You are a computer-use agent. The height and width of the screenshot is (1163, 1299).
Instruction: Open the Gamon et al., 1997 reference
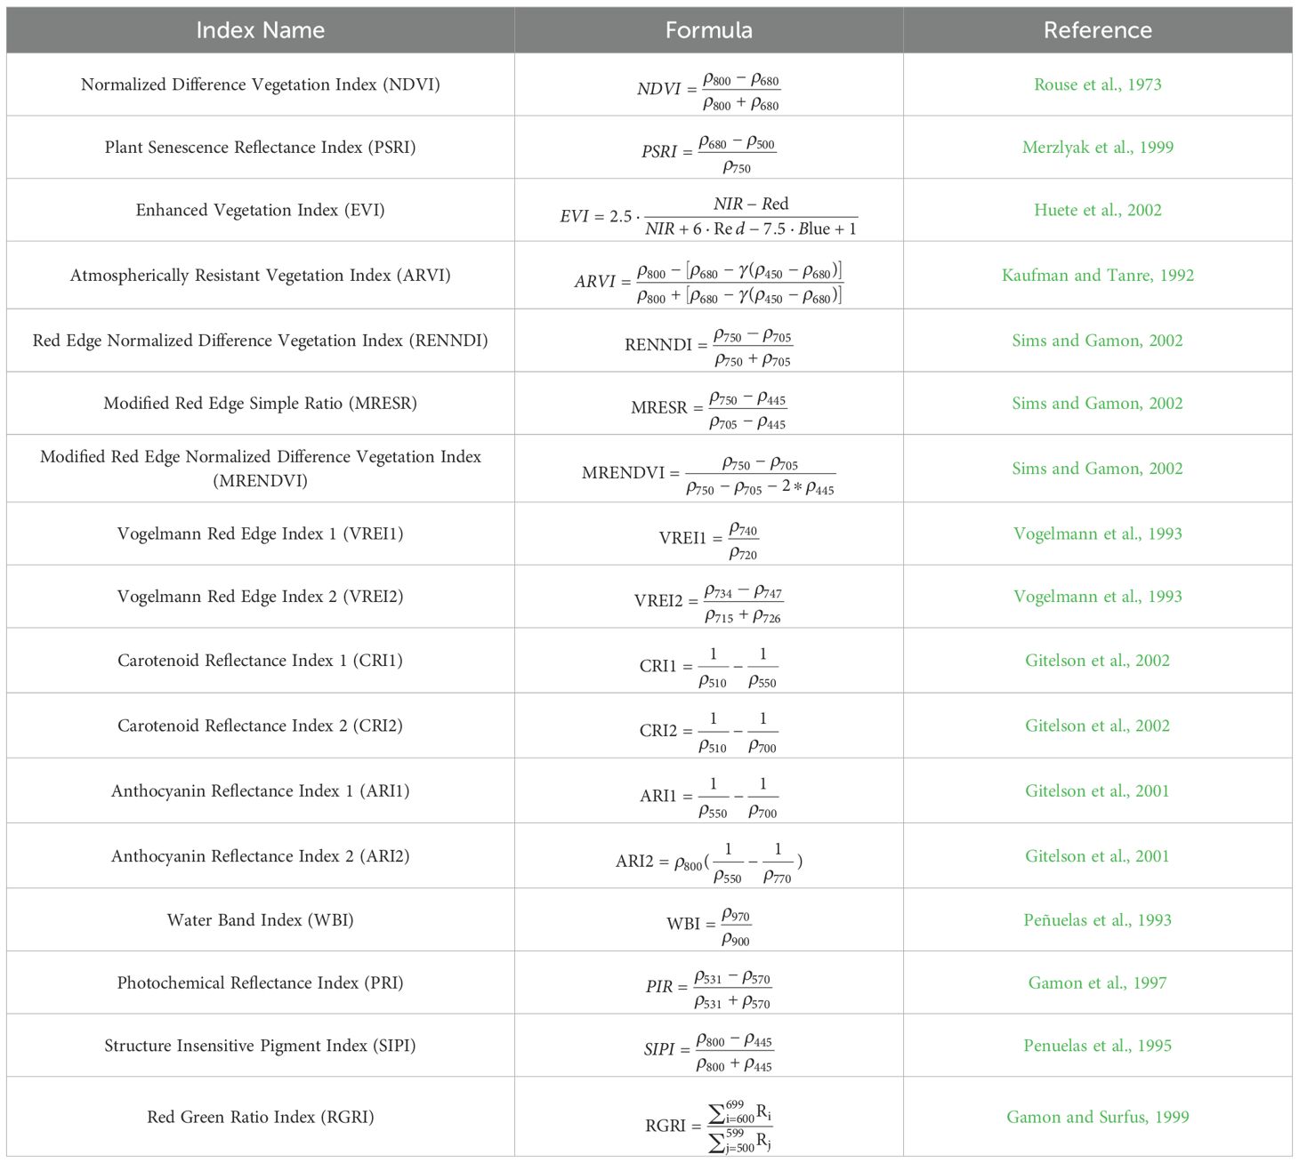tap(1097, 983)
